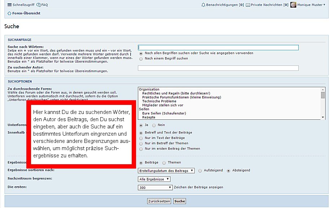Open the 'Alle Ergebnisse' time range dropdown
The height and width of the screenshot is (208, 332).
pos(154,179)
